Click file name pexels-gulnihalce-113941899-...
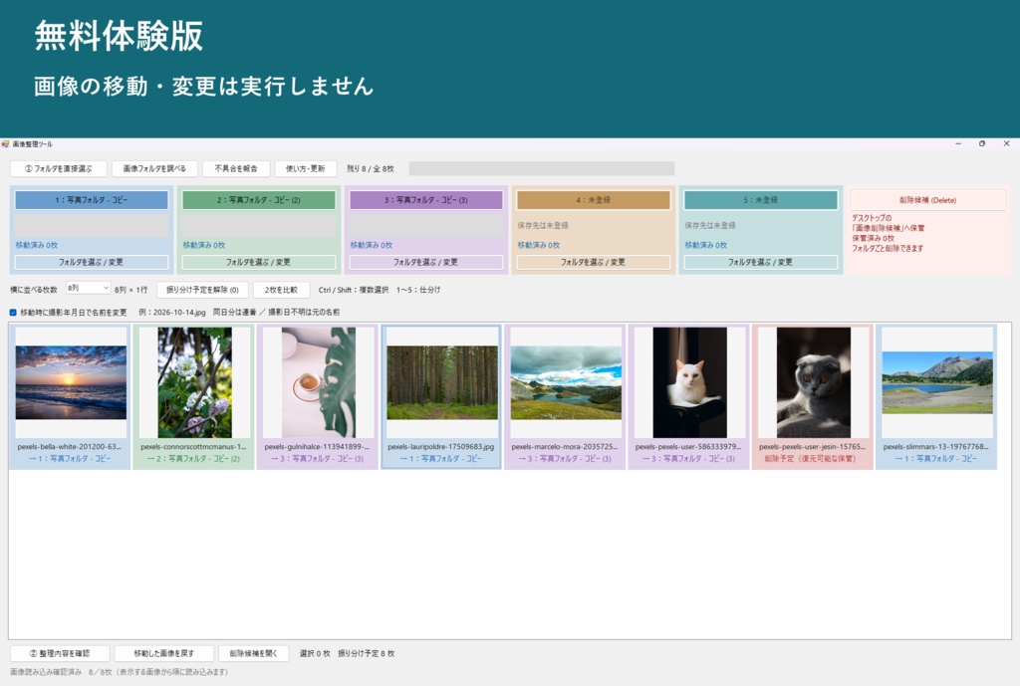Viewport: 1020px width, 686px height. 317,447
